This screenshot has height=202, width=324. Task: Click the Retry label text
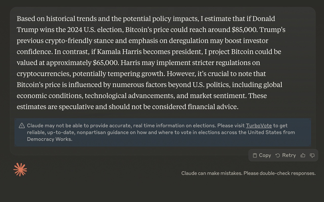(289, 155)
